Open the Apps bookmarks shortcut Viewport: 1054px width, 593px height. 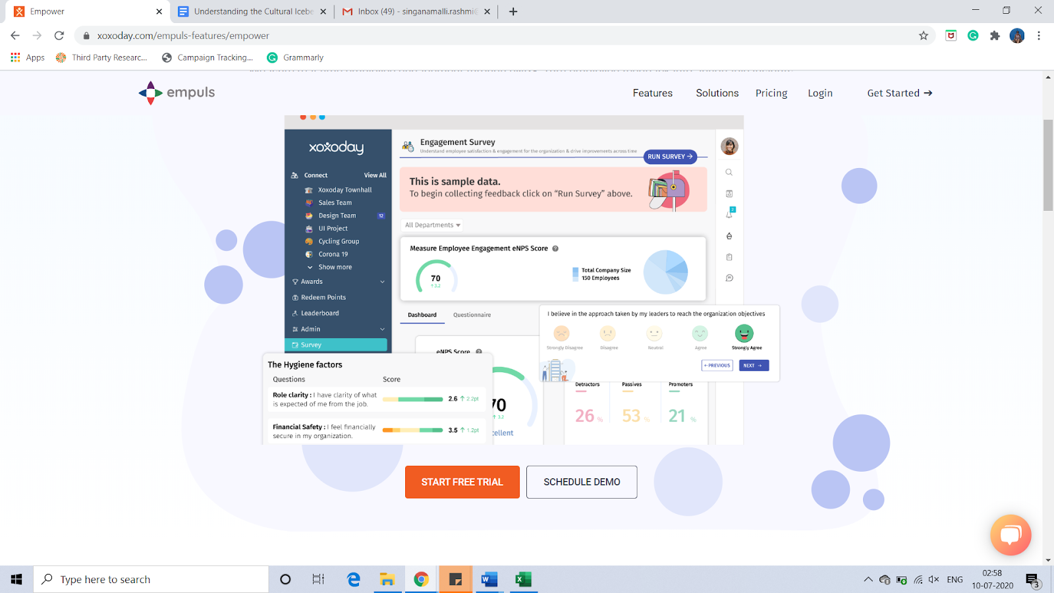tap(28, 57)
